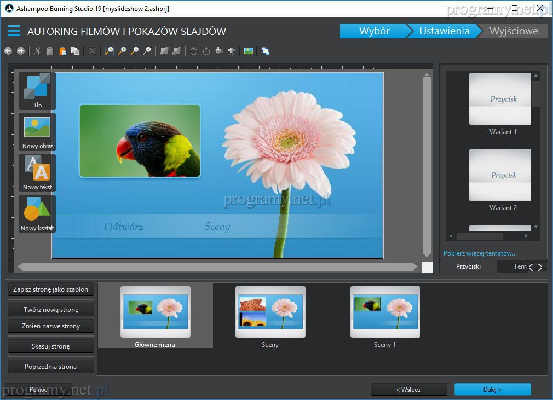Open the hamburger main menu
Image resolution: width=553 pixels, height=400 pixels.
pos(14,31)
